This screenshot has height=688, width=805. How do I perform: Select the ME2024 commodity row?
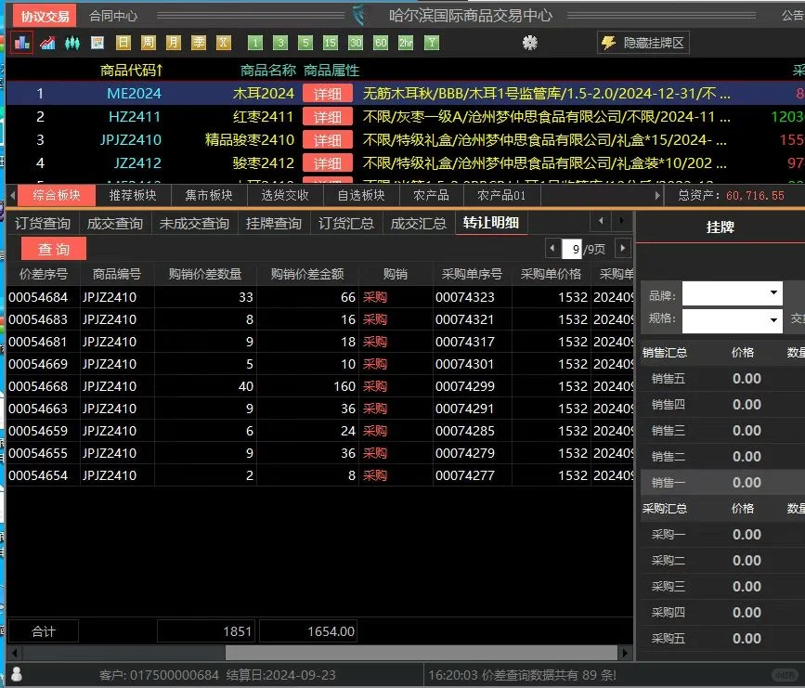tap(406, 94)
